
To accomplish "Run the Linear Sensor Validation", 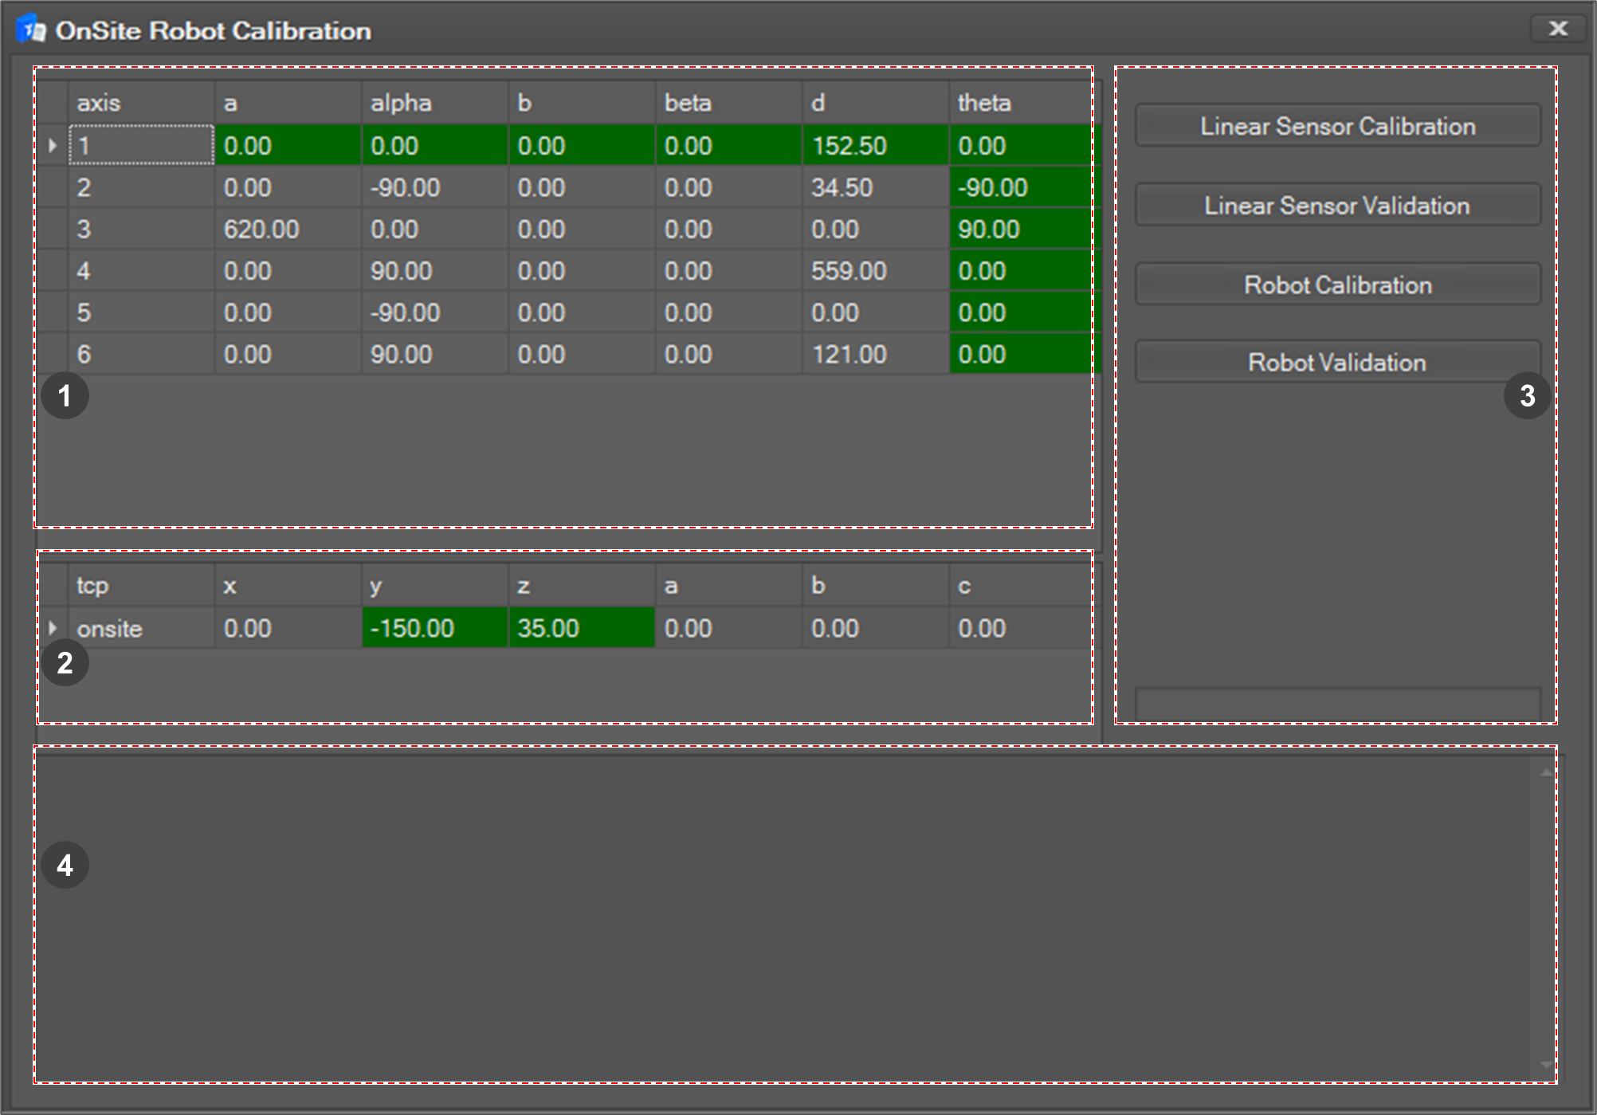I will tap(1336, 206).
